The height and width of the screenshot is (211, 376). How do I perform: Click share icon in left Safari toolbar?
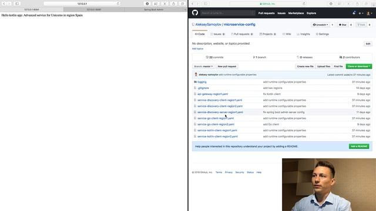(173, 4)
